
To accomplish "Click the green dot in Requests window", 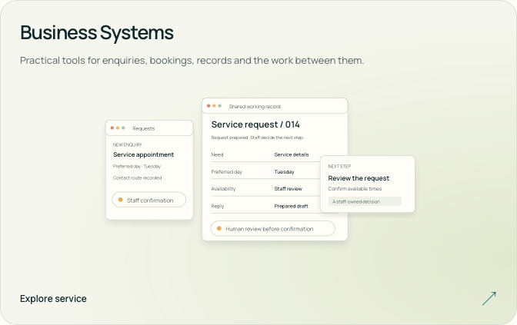I will click(123, 128).
